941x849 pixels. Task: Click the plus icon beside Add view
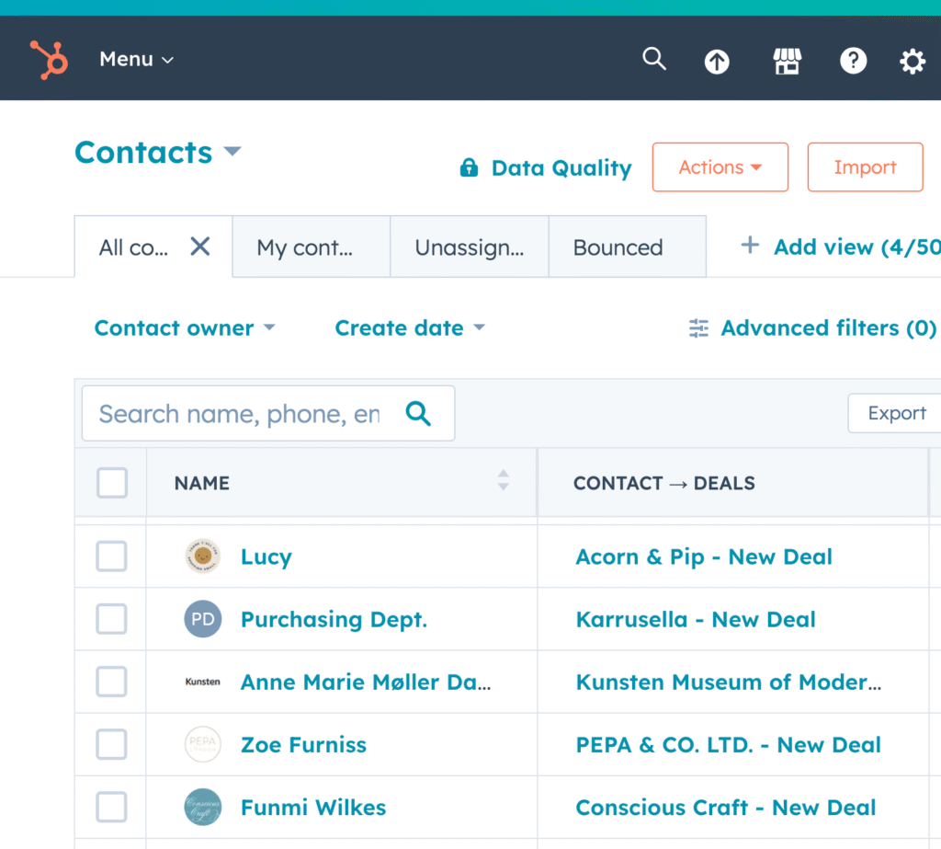coord(750,246)
